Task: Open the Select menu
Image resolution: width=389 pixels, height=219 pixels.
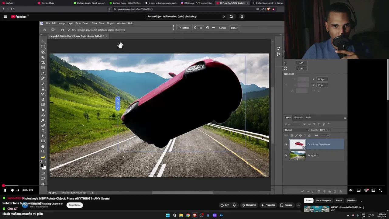Action: coord(86,23)
